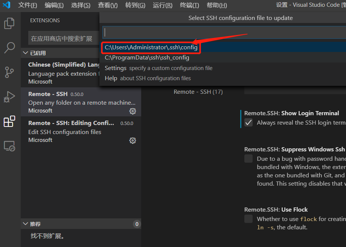Screen dimensions: 346x247
Task: Choose Settings to specify custom configuration file
Action: coord(223,68)
